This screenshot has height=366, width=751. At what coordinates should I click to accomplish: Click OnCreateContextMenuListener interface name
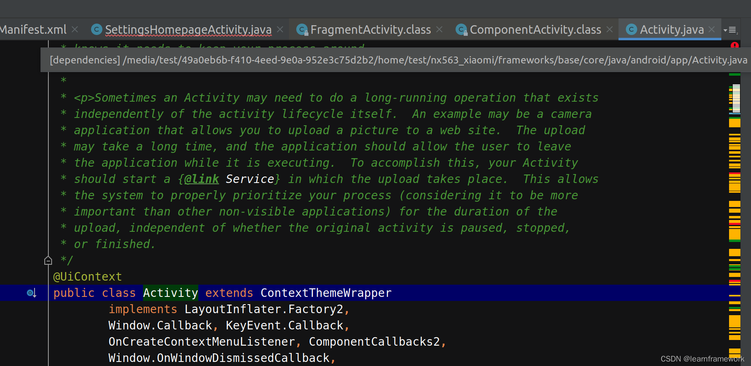202,342
